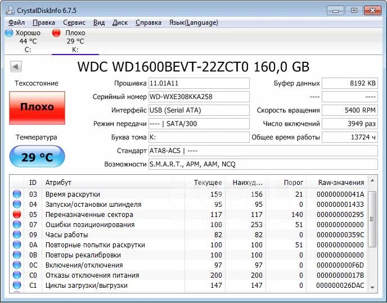Select the blue status icon of disk C:

pos(9,33)
